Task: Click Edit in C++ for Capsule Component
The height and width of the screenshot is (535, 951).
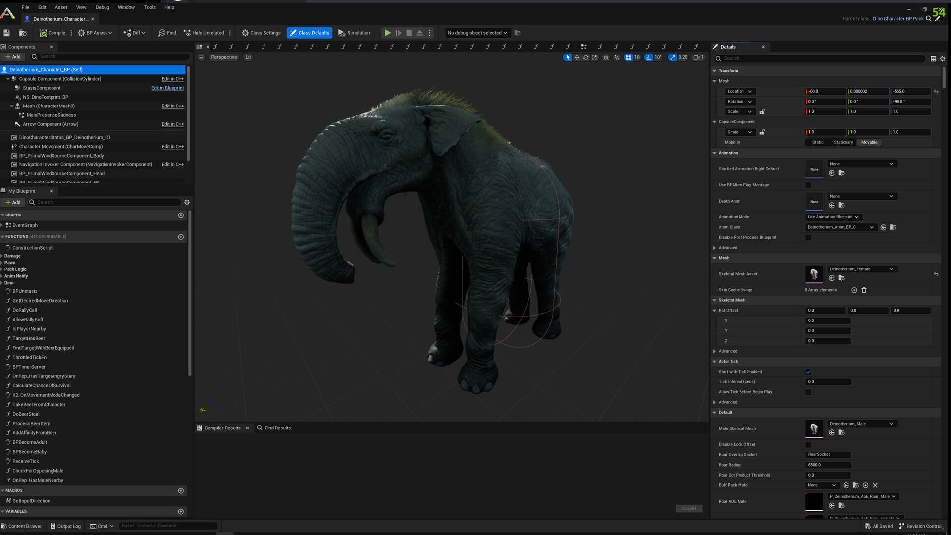Action: 172,78
